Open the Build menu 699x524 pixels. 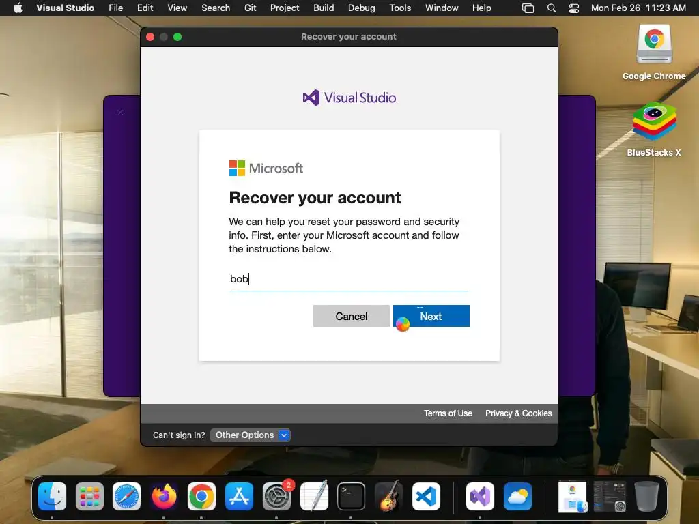coord(324,8)
